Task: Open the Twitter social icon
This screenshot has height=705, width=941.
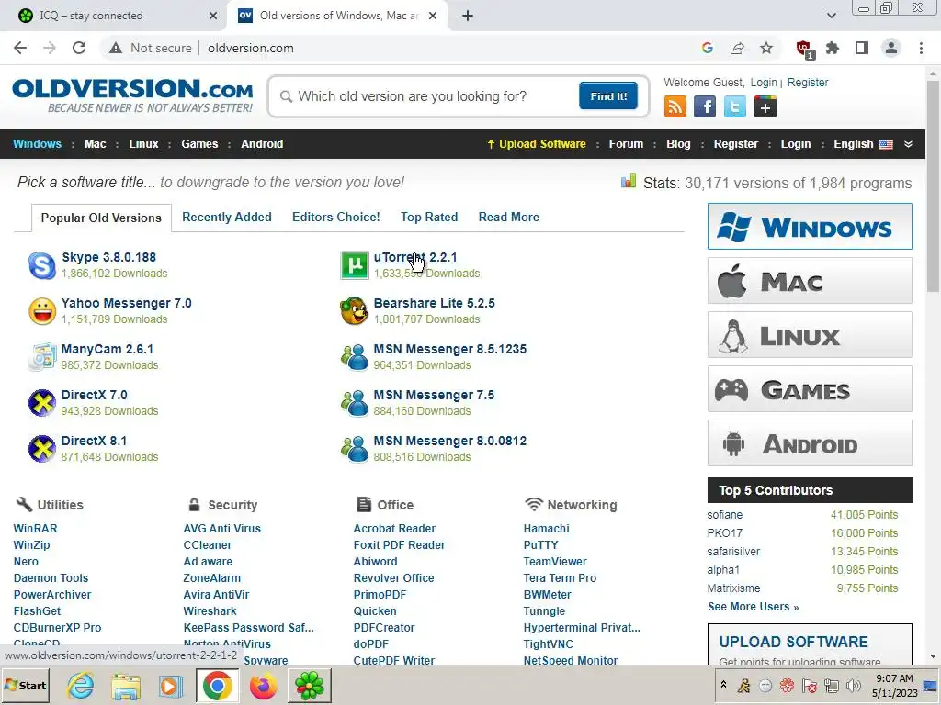Action: [734, 107]
